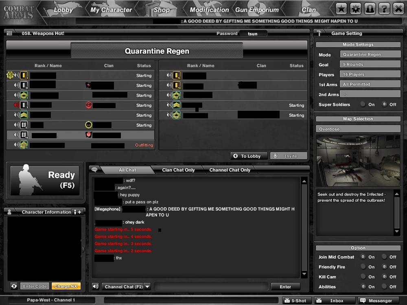This screenshot has height=305, width=407.
Task: Open settings gear icon in top bar
Action: 355,9
